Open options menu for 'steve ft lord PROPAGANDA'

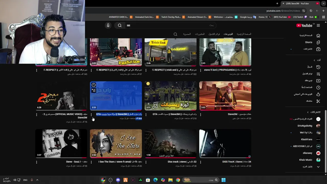coord(201,70)
